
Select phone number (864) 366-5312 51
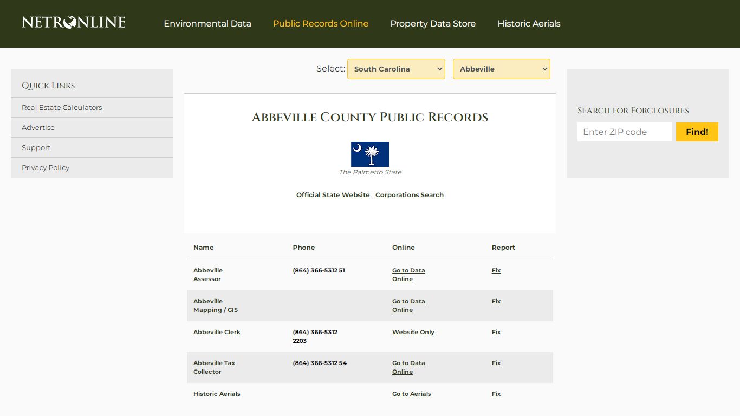[319, 270]
